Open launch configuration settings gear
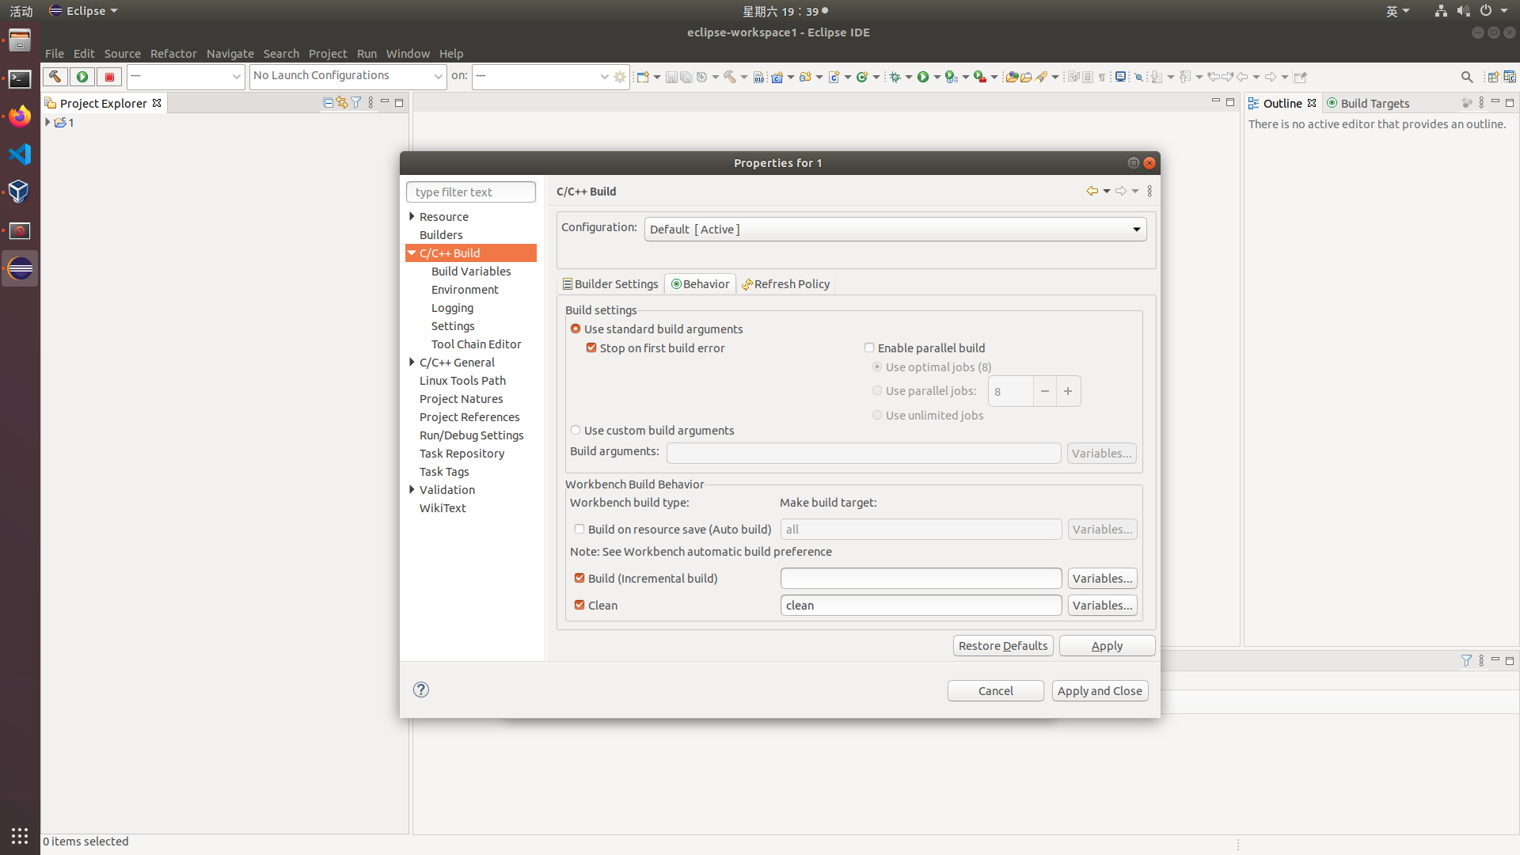 [x=620, y=77]
